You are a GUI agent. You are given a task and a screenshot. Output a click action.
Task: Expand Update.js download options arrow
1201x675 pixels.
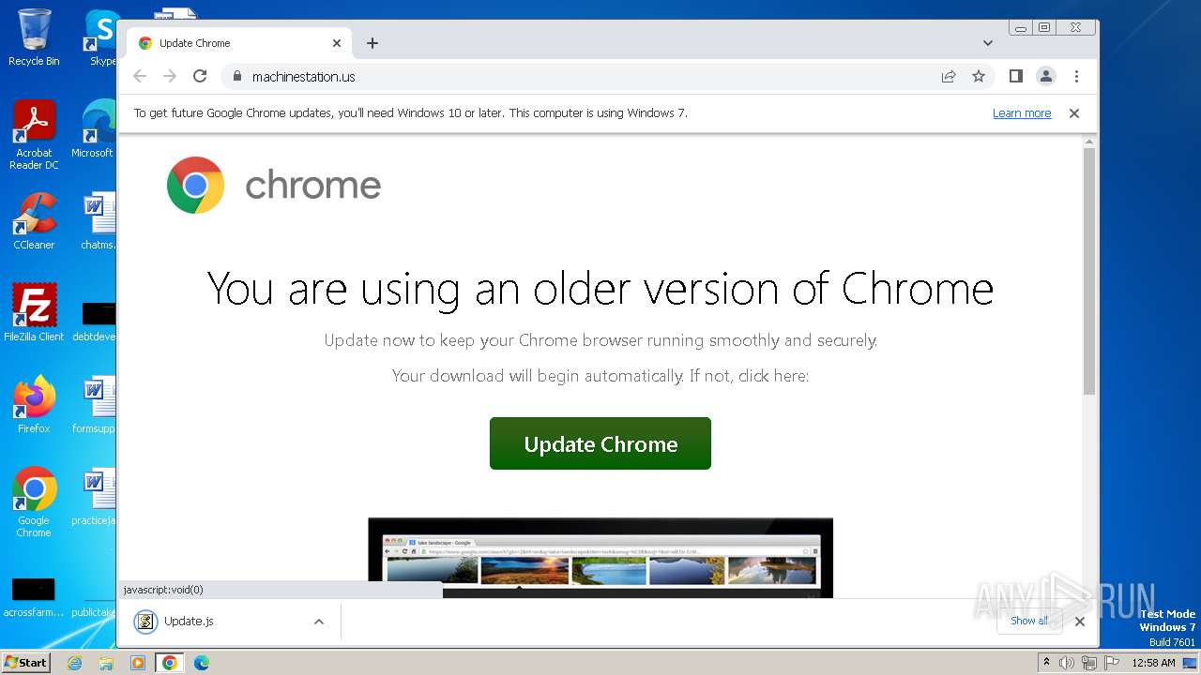pos(319,622)
